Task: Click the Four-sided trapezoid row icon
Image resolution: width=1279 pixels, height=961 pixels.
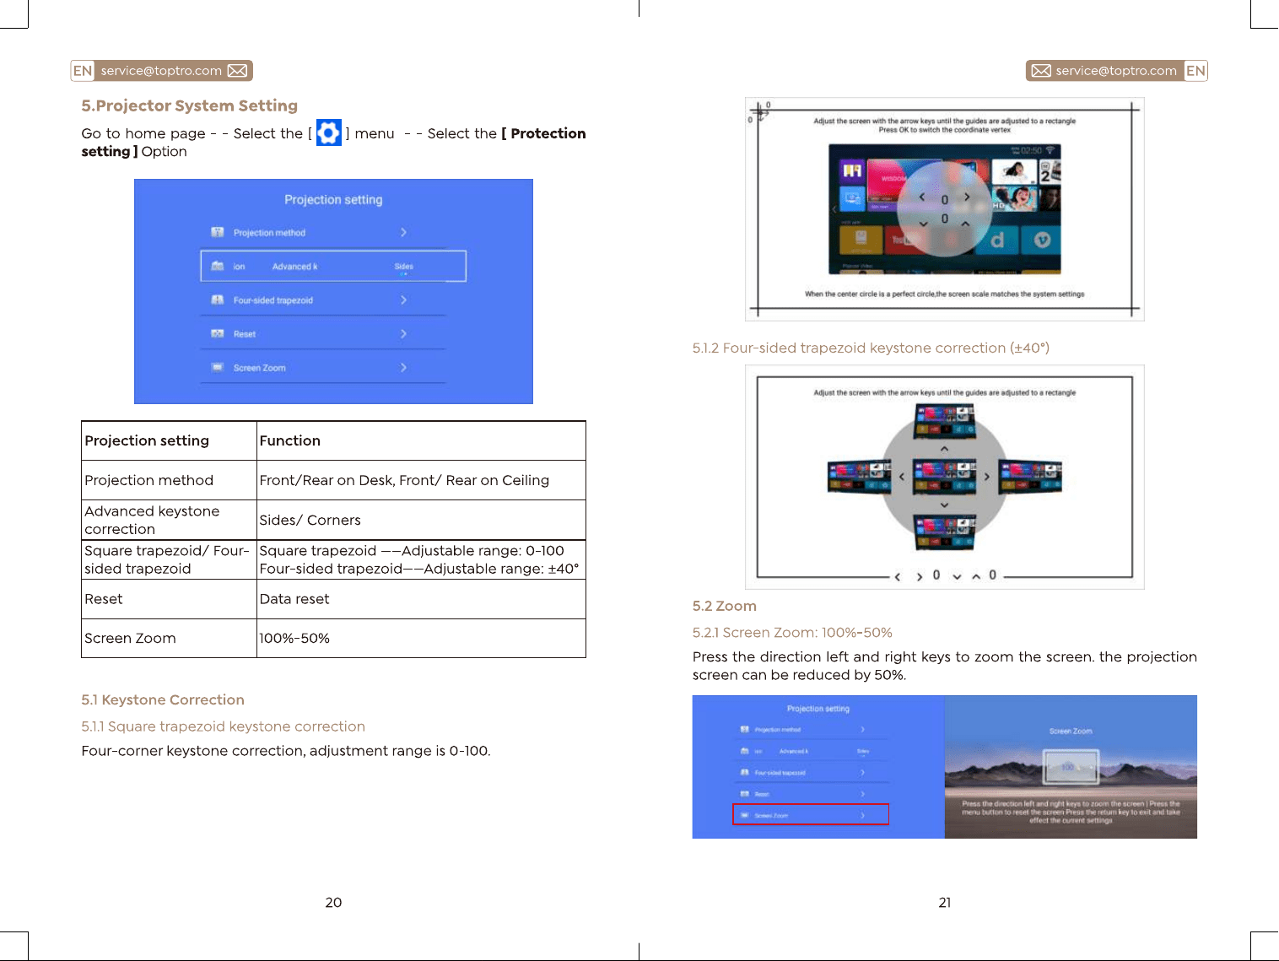Action: 218,300
